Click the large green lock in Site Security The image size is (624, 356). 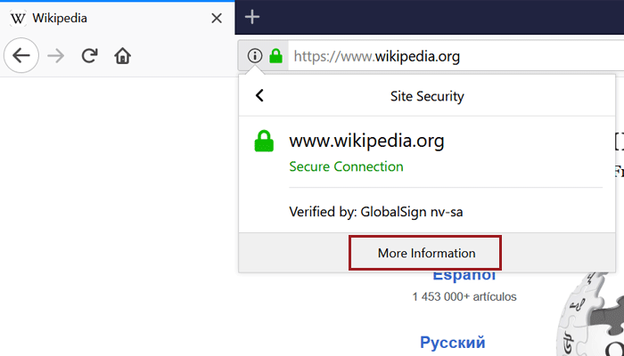(264, 142)
